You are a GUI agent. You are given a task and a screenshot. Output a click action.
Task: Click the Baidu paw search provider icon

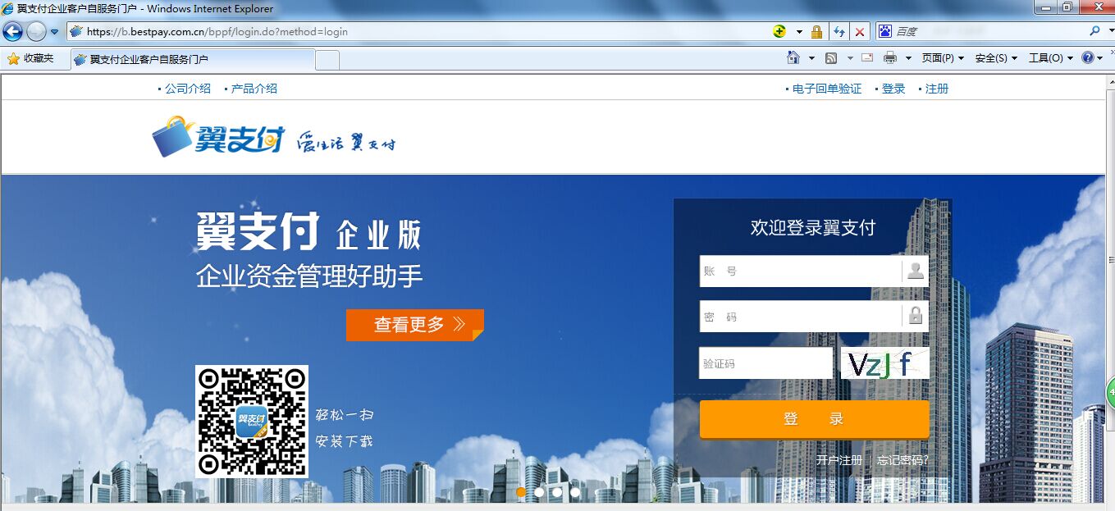(884, 31)
